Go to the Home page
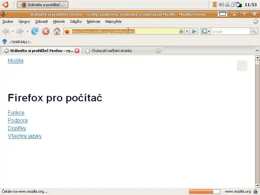This screenshot has width=260, height=195. pyautogui.click(x=57, y=31)
